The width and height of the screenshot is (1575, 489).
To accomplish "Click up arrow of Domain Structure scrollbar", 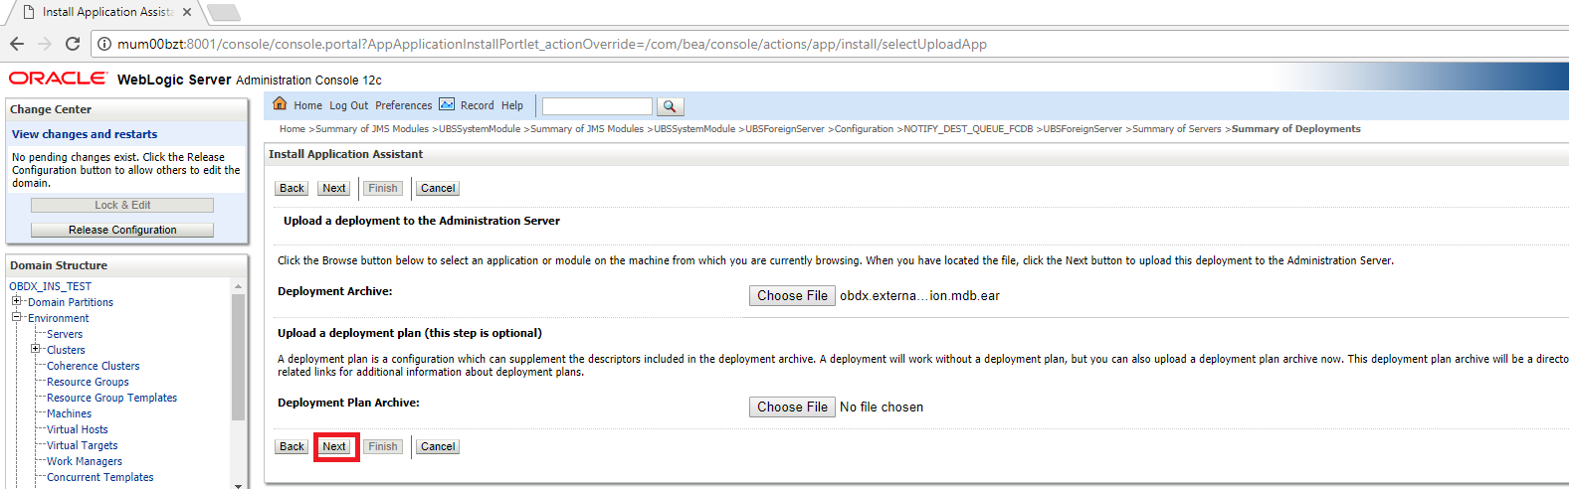I will [x=238, y=286].
